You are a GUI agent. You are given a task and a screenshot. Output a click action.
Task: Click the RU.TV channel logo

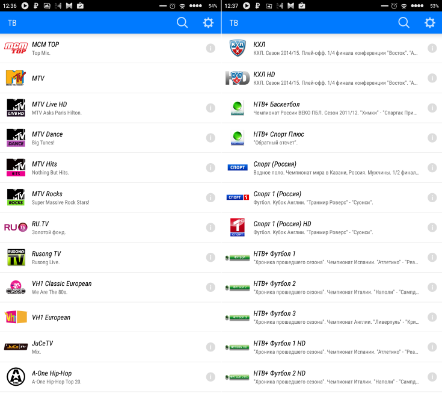[16, 227]
